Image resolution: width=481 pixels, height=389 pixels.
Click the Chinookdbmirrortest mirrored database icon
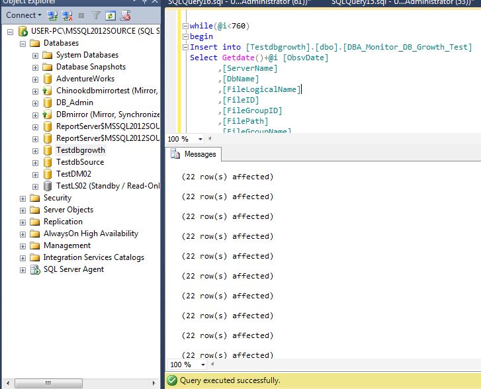tap(47, 91)
